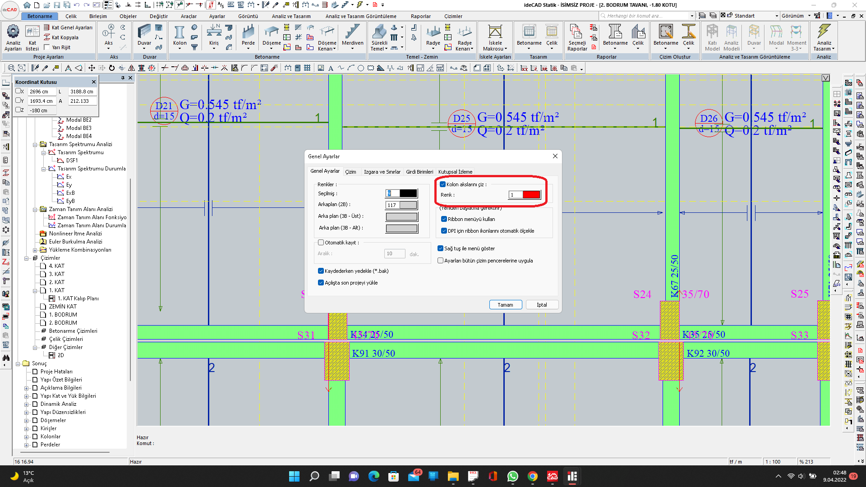
Task: Open File Explorer from taskbar
Action: 453,476
